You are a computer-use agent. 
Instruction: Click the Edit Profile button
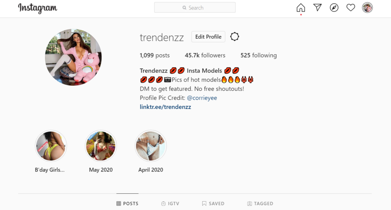click(x=208, y=37)
